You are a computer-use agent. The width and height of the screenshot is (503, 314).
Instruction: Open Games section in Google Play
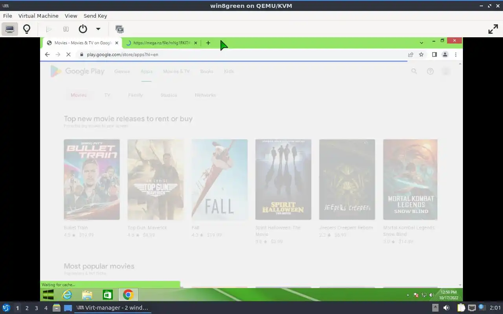[122, 71]
